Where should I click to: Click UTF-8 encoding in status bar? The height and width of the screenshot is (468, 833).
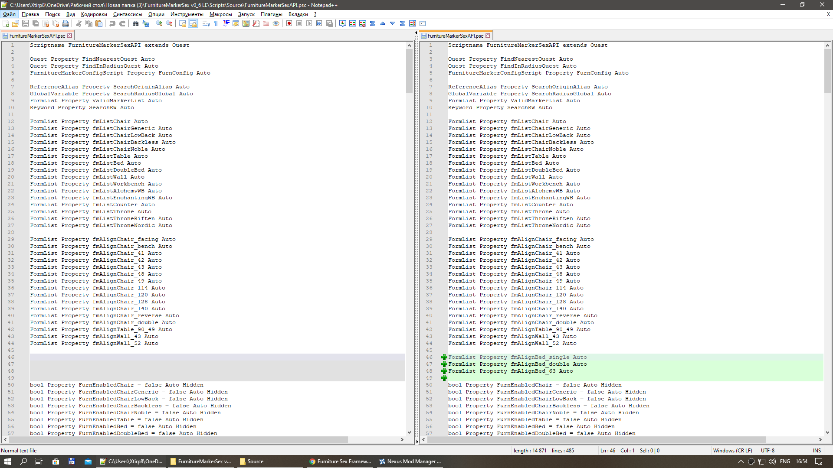coord(767,451)
